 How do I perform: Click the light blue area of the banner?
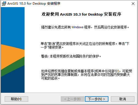click(13, 25)
